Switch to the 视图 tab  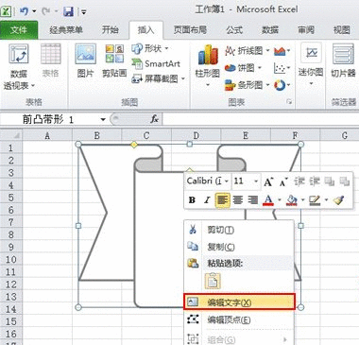[x=342, y=30]
